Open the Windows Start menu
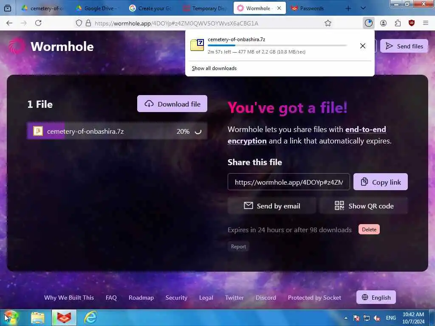435x326 pixels. [x=11, y=318]
